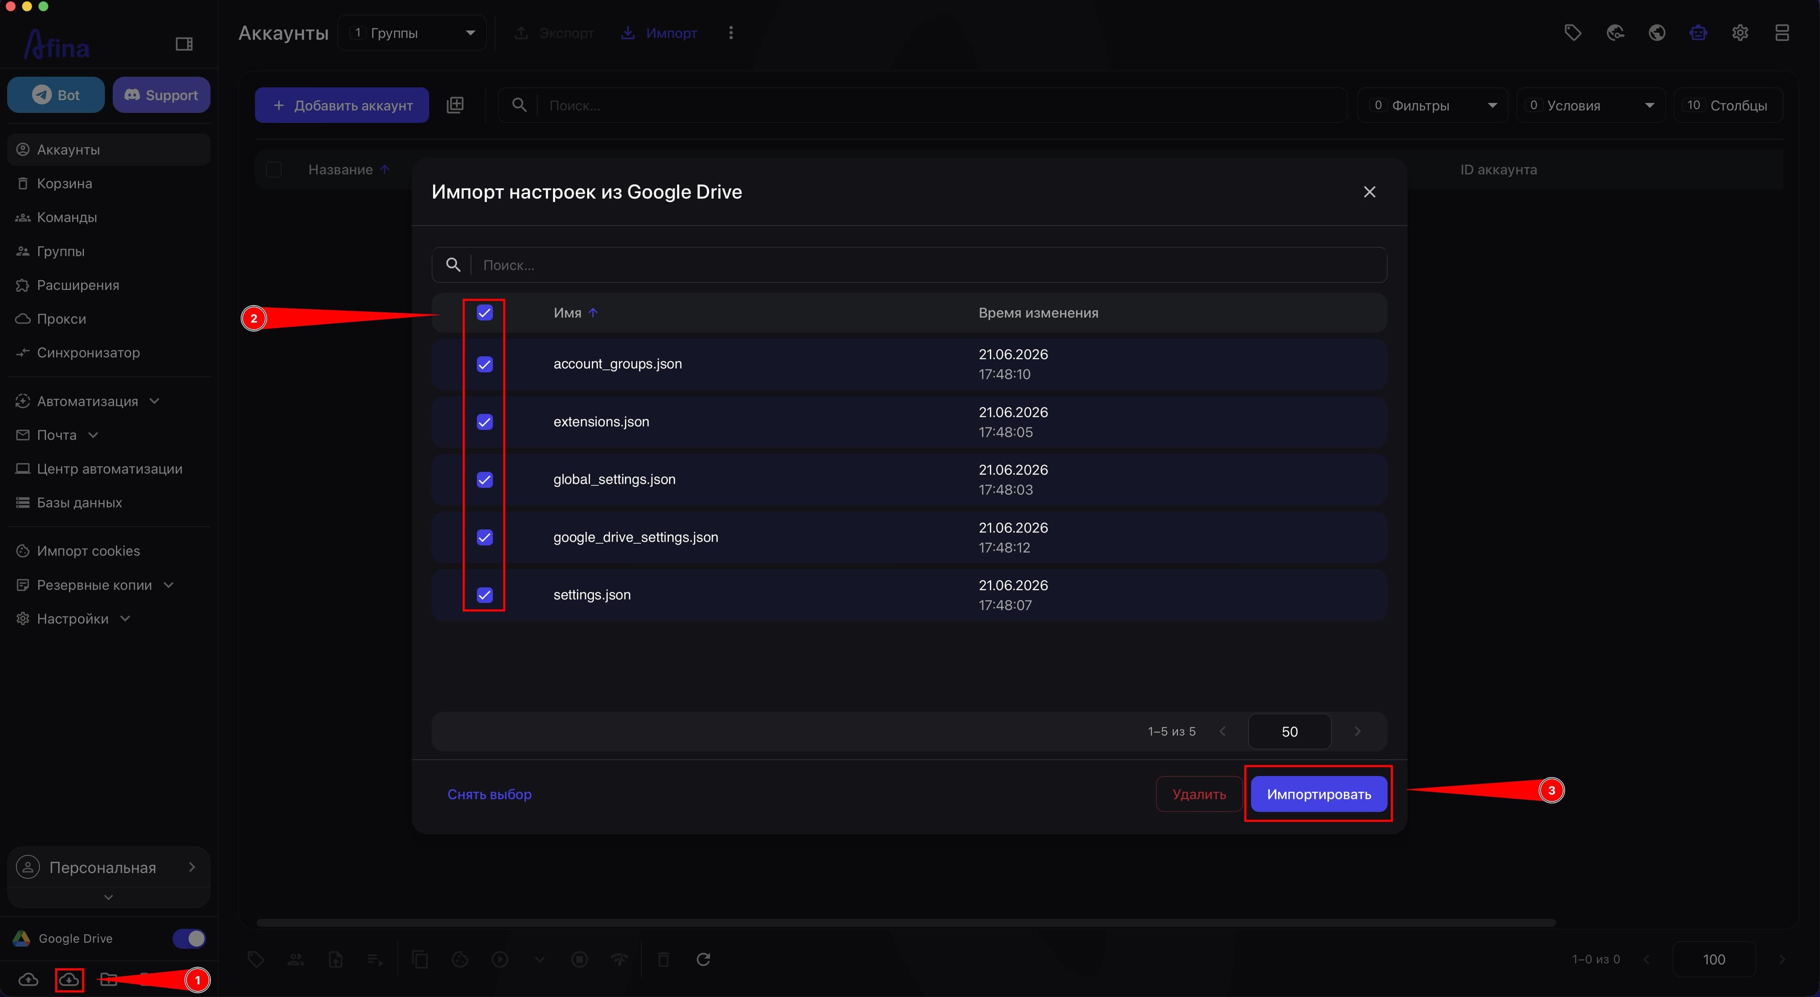Click the group people icon in bottom toolbar

295,959
